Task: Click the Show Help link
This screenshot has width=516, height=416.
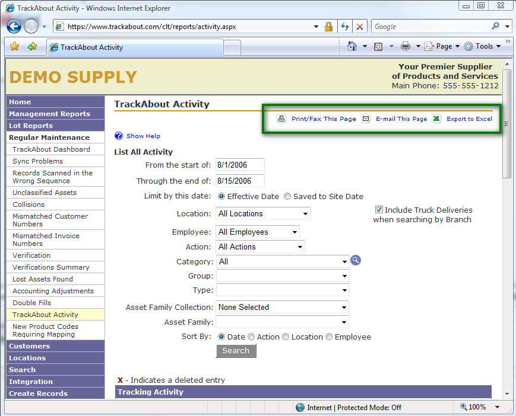Action: click(143, 136)
